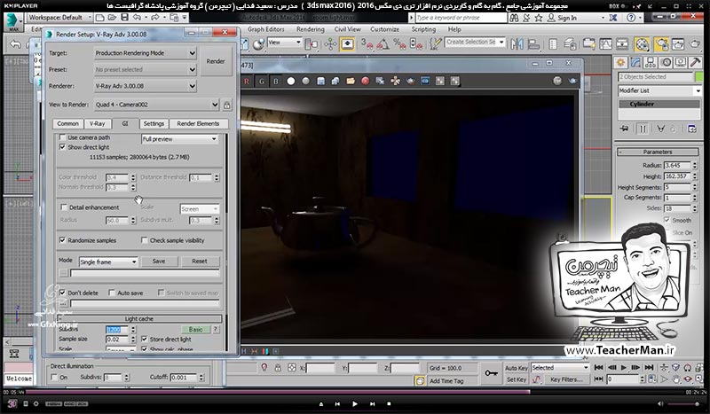Open the Single frame Mode dropdown
710x414 pixels.
[108, 262]
